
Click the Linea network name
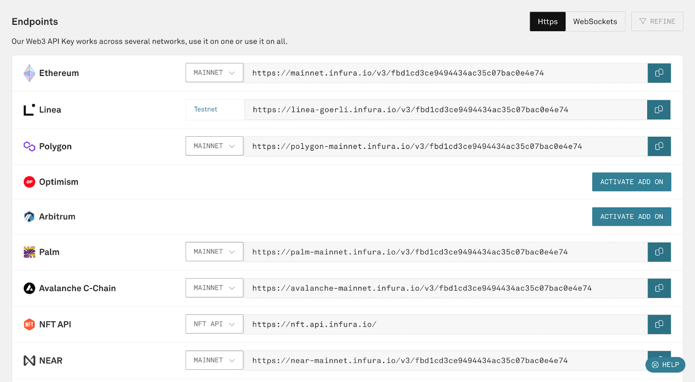pos(50,110)
